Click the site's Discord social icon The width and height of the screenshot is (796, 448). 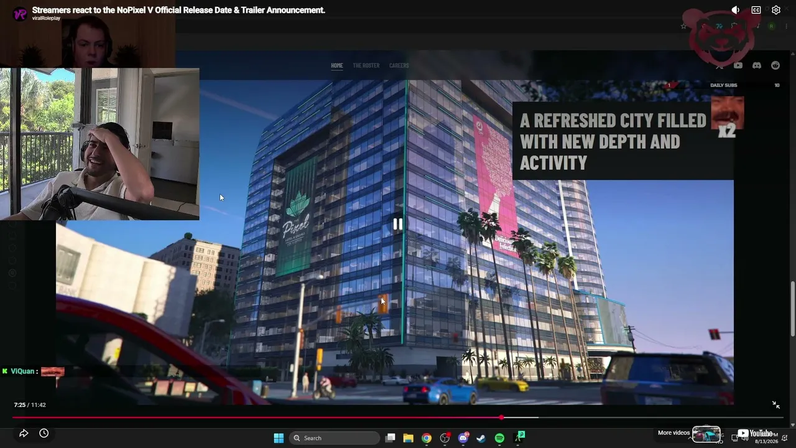tap(757, 65)
